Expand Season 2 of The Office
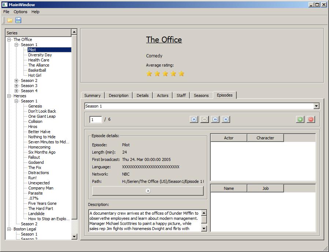This screenshot has height=252, width=329. pyautogui.click(x=16, y=81)
